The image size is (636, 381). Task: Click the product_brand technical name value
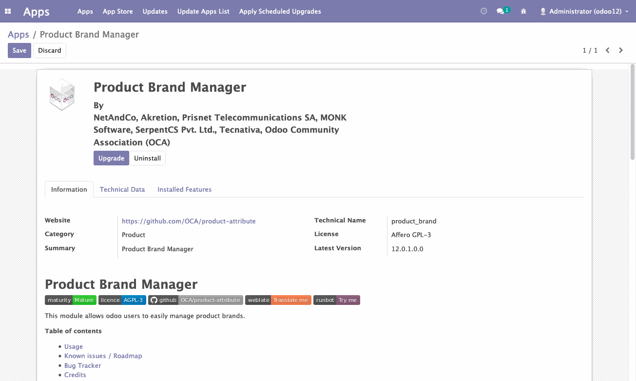pos(414,221)
